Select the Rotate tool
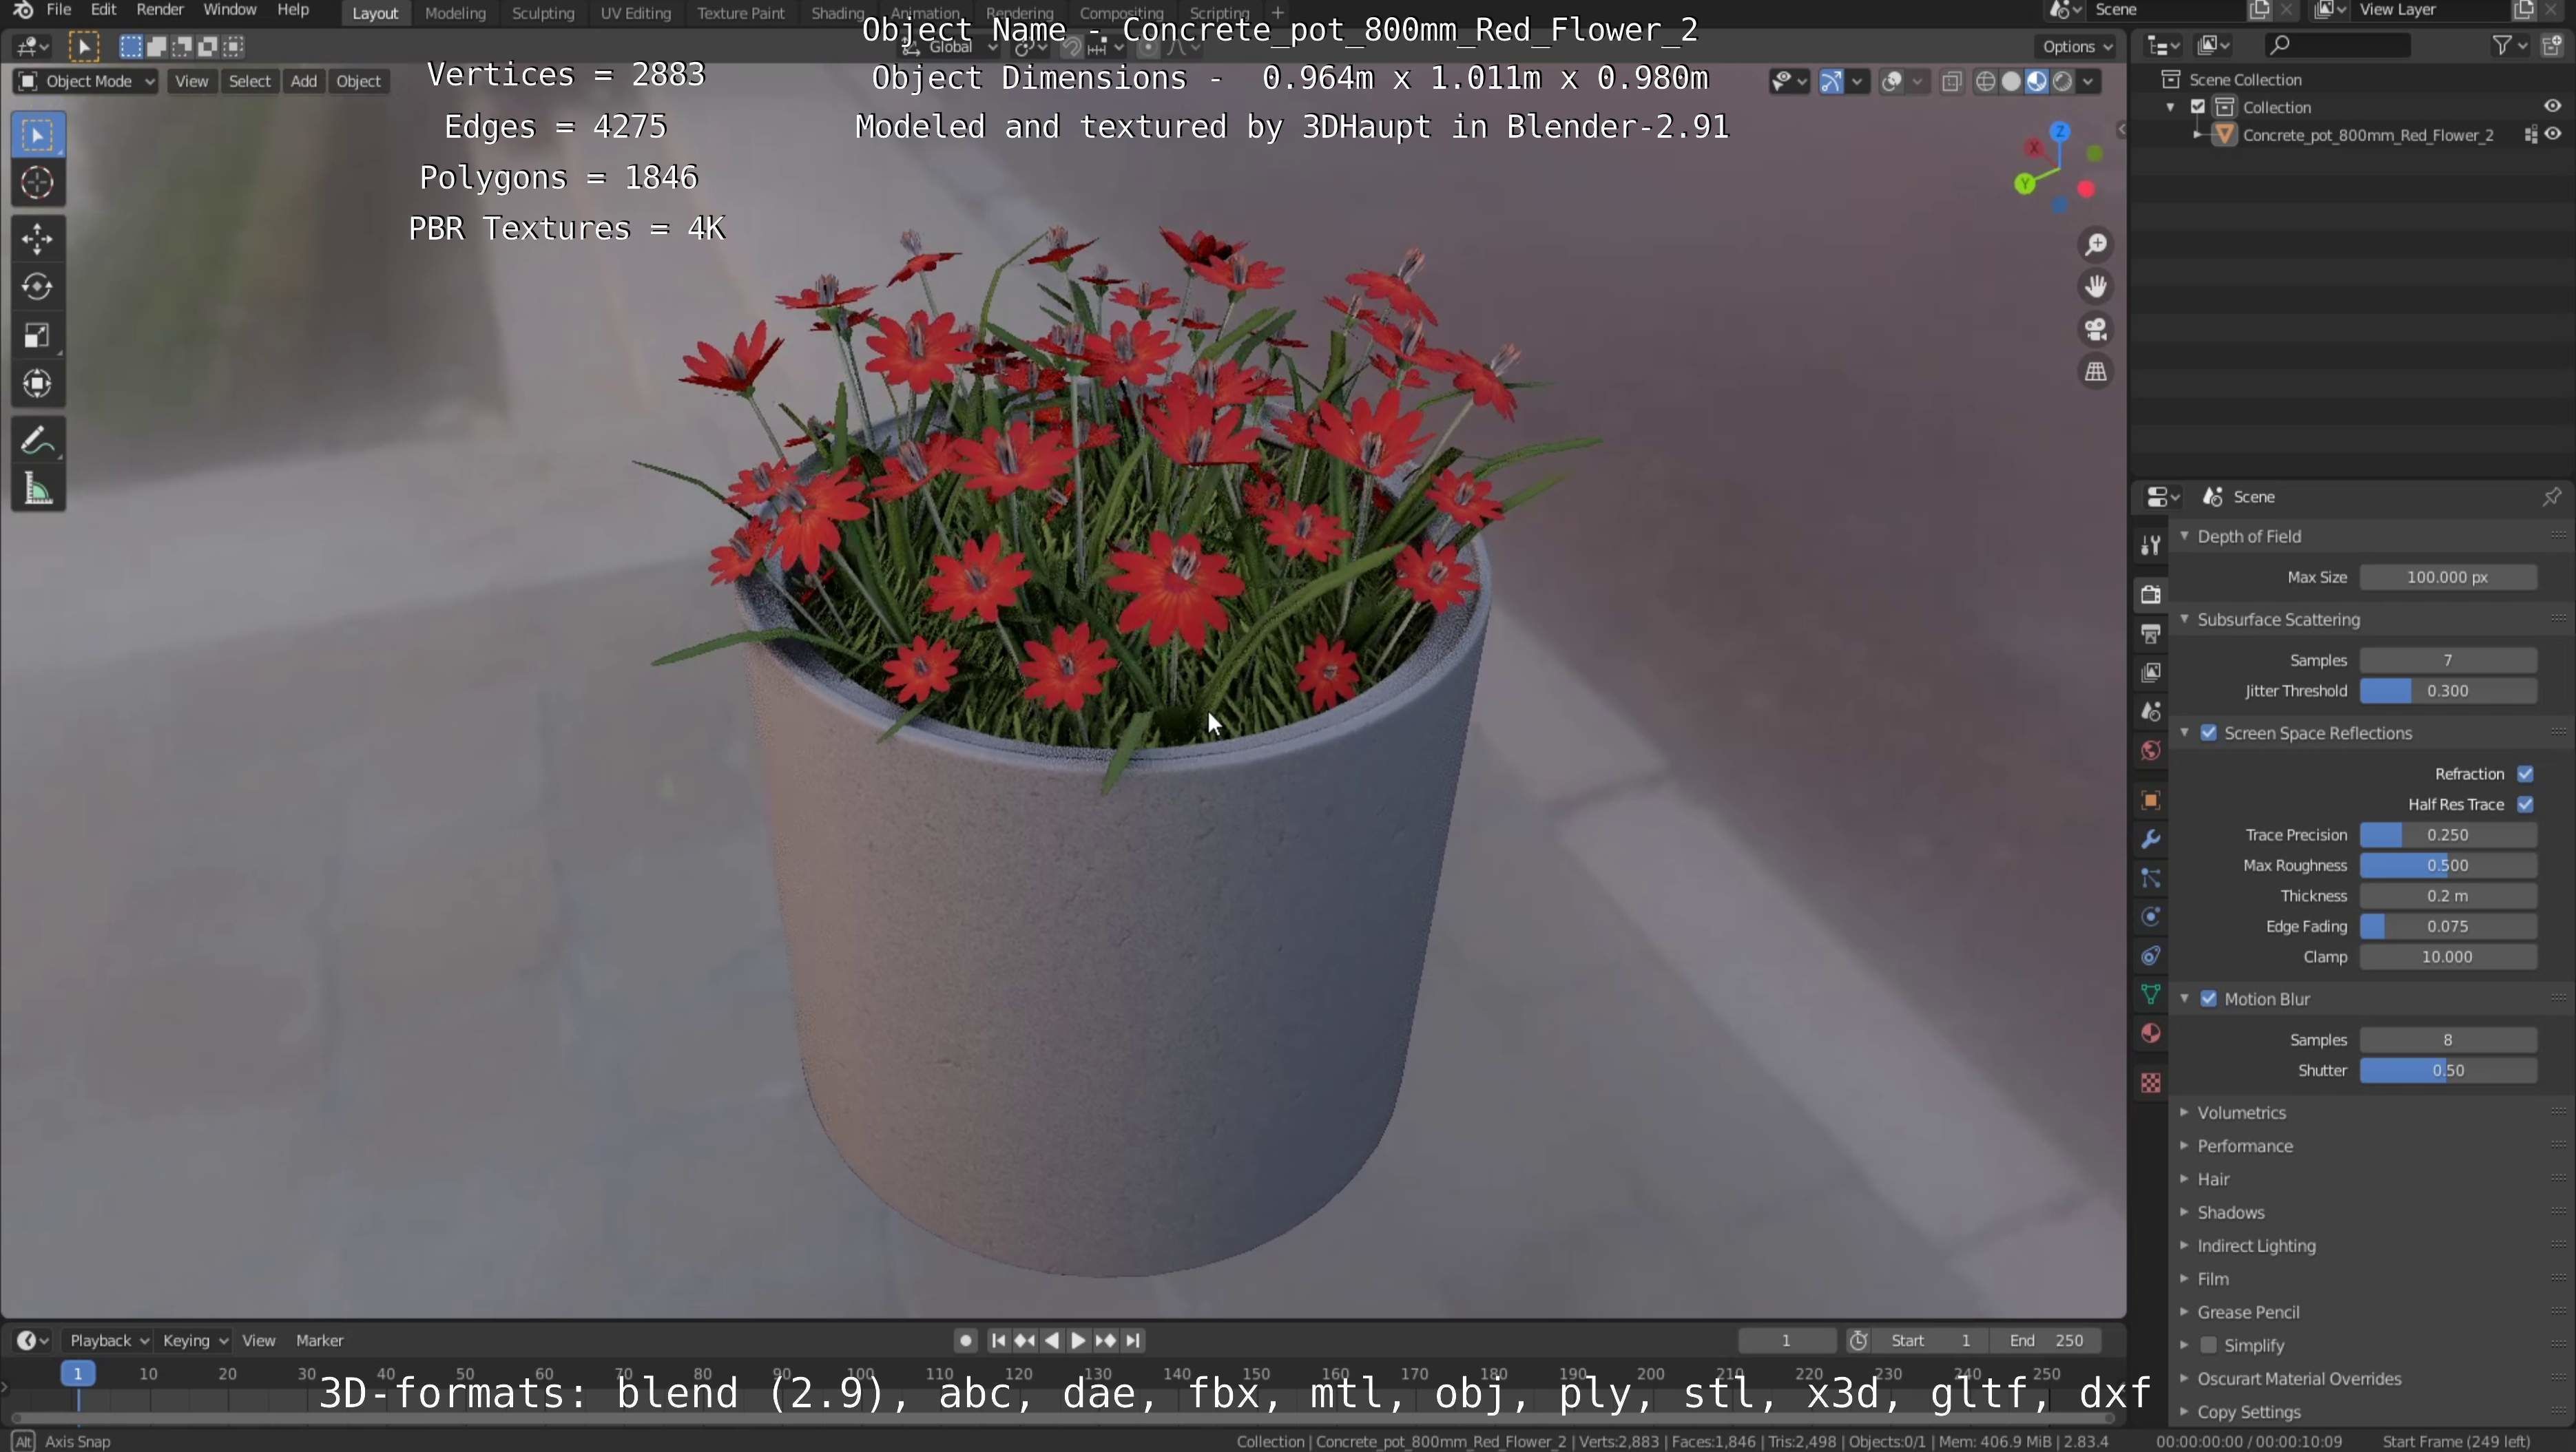This screenshot has width=2576, height=1452. 38,287
